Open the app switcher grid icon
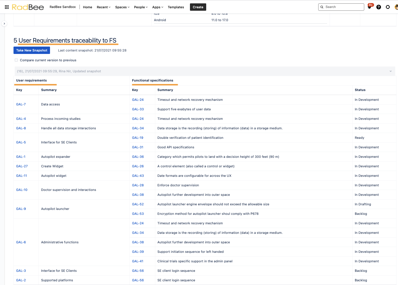 coord(7,7)
